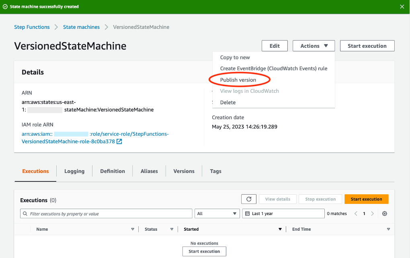The width and height of the screenshot is (410, 258).
Task: Click View logs in CloudWatch menu entry
Action: (x=250, y=91)
